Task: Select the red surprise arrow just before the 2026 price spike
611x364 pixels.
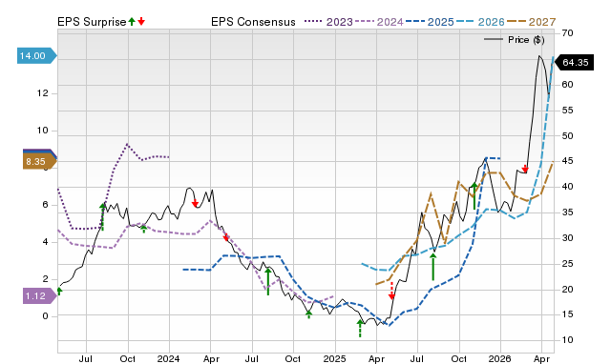Action: point(525,169)
